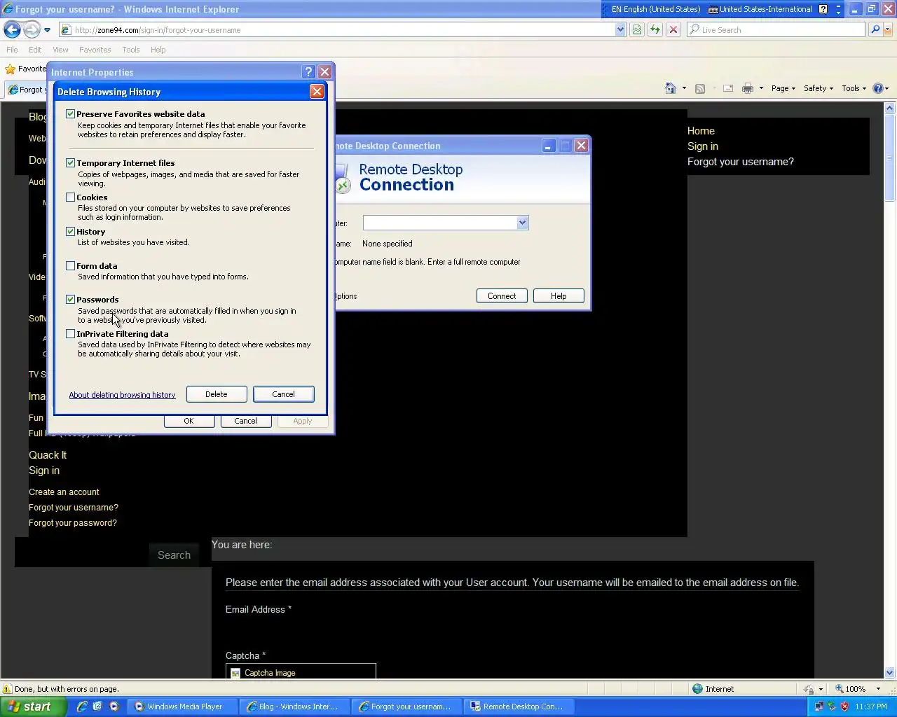Click the Home link in right sidebar
This screenshot has height=717, width=897.
tap(701, 131)
